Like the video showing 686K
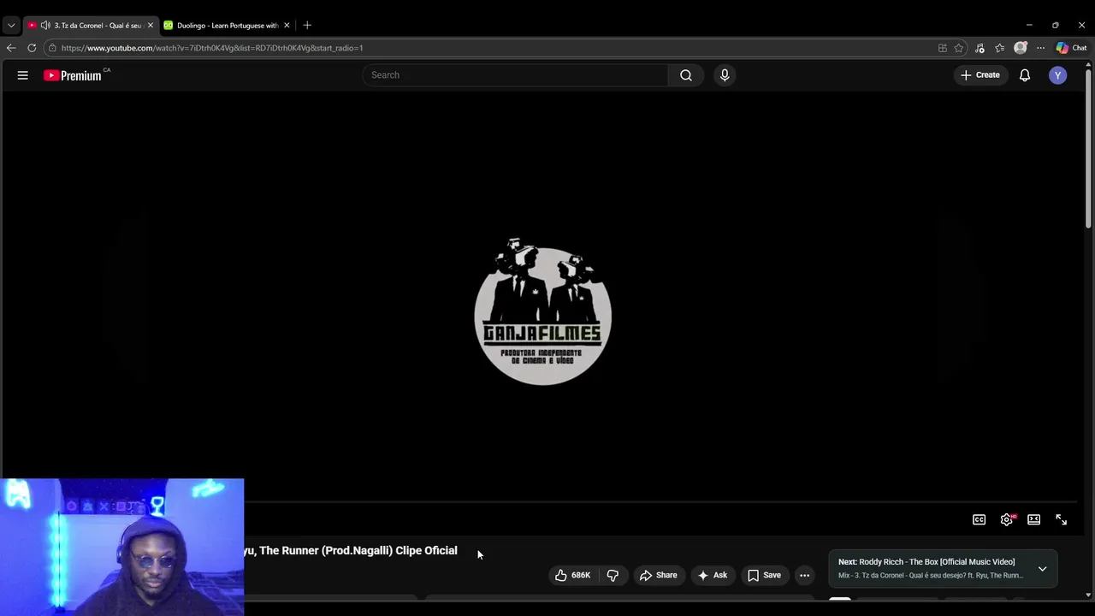 pos(572,575)
